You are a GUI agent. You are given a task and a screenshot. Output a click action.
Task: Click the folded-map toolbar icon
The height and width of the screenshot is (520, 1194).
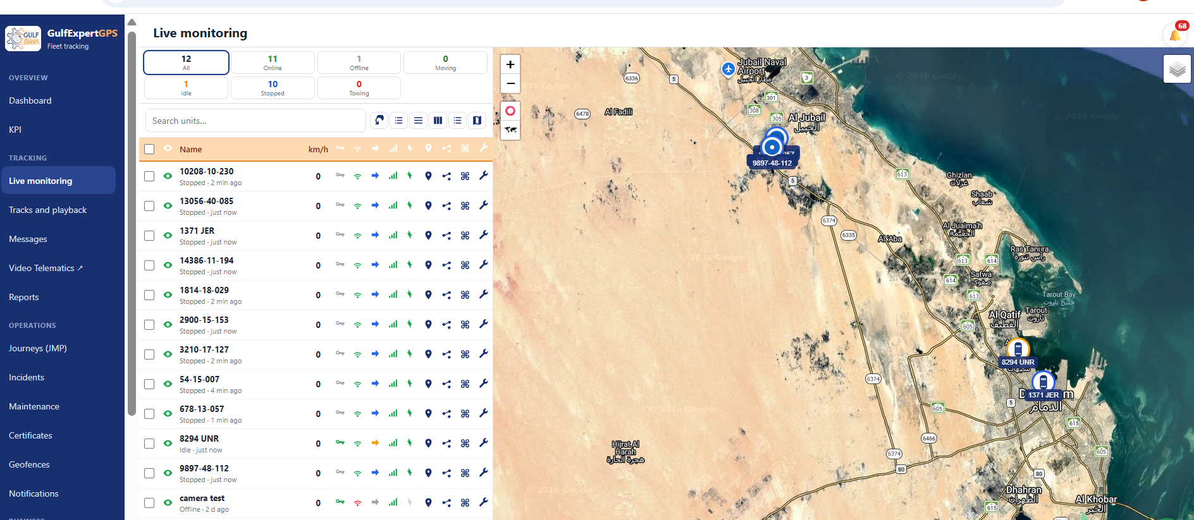click(477, 120)
